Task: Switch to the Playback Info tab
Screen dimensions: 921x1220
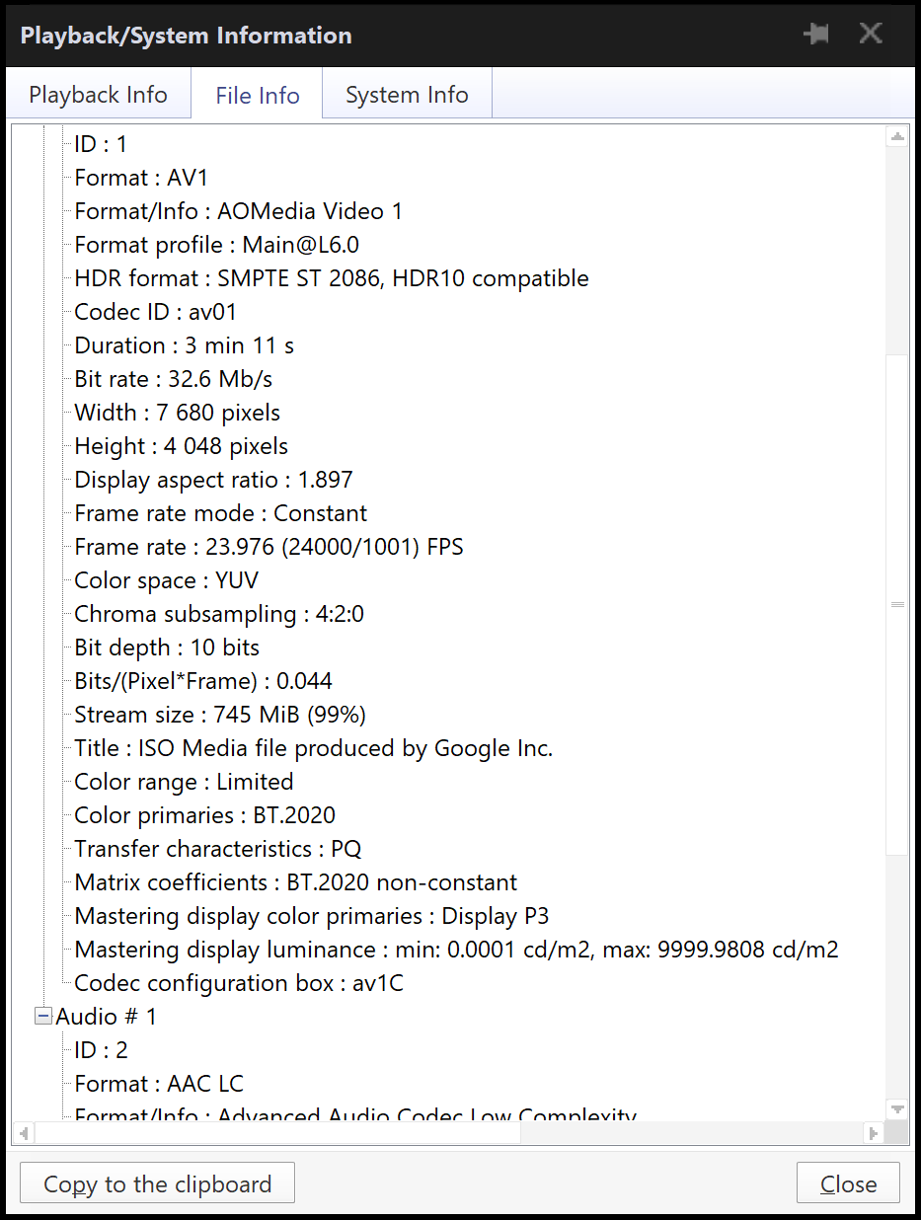Action: click(x=98, y=95)
